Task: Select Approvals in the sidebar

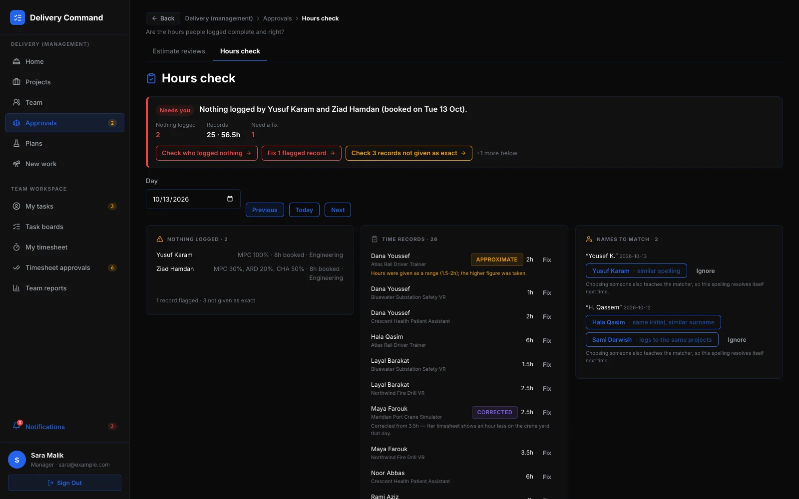Action: point(64,123)
